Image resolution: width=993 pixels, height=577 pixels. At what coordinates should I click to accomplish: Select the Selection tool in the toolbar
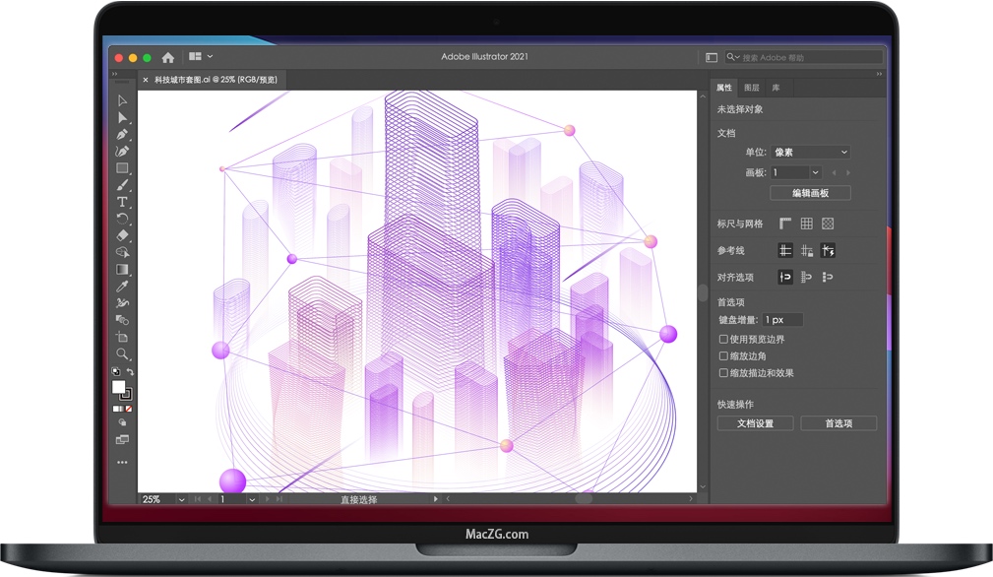pos(122,100)
